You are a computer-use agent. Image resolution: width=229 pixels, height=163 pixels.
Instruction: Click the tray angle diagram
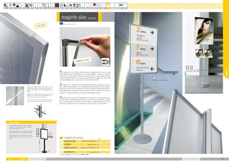click(39, 111)
